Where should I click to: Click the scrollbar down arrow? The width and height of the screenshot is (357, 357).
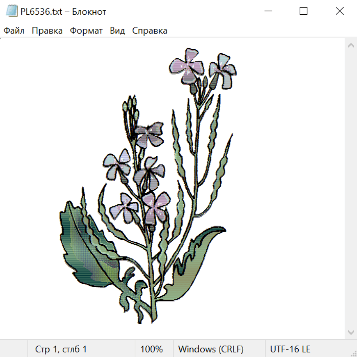pos(351,332)
